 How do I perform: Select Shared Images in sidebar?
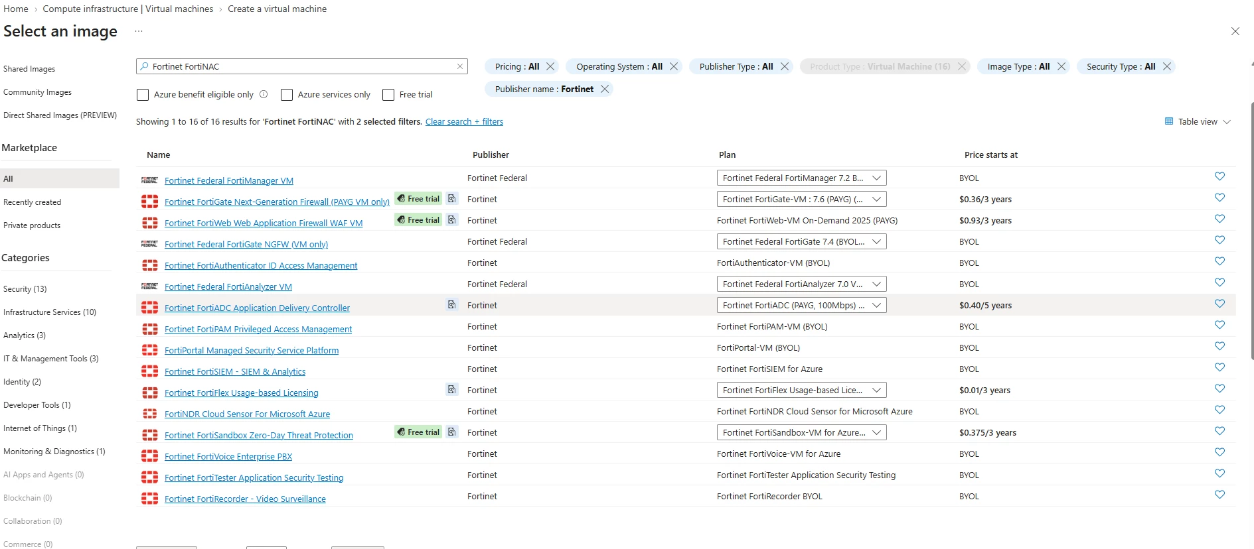[29, 69]
